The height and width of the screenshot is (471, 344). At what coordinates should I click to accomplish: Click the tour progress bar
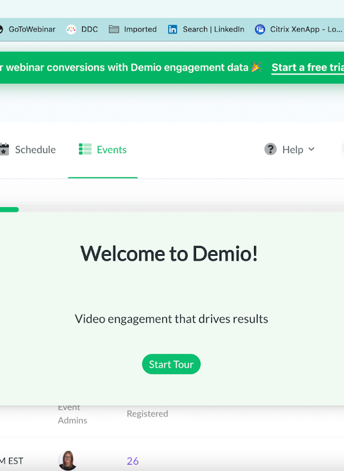pyautogui.click(x=172, y=209)
